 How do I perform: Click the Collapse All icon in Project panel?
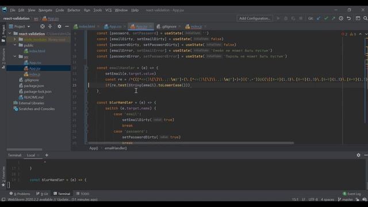tap(50, 26)
